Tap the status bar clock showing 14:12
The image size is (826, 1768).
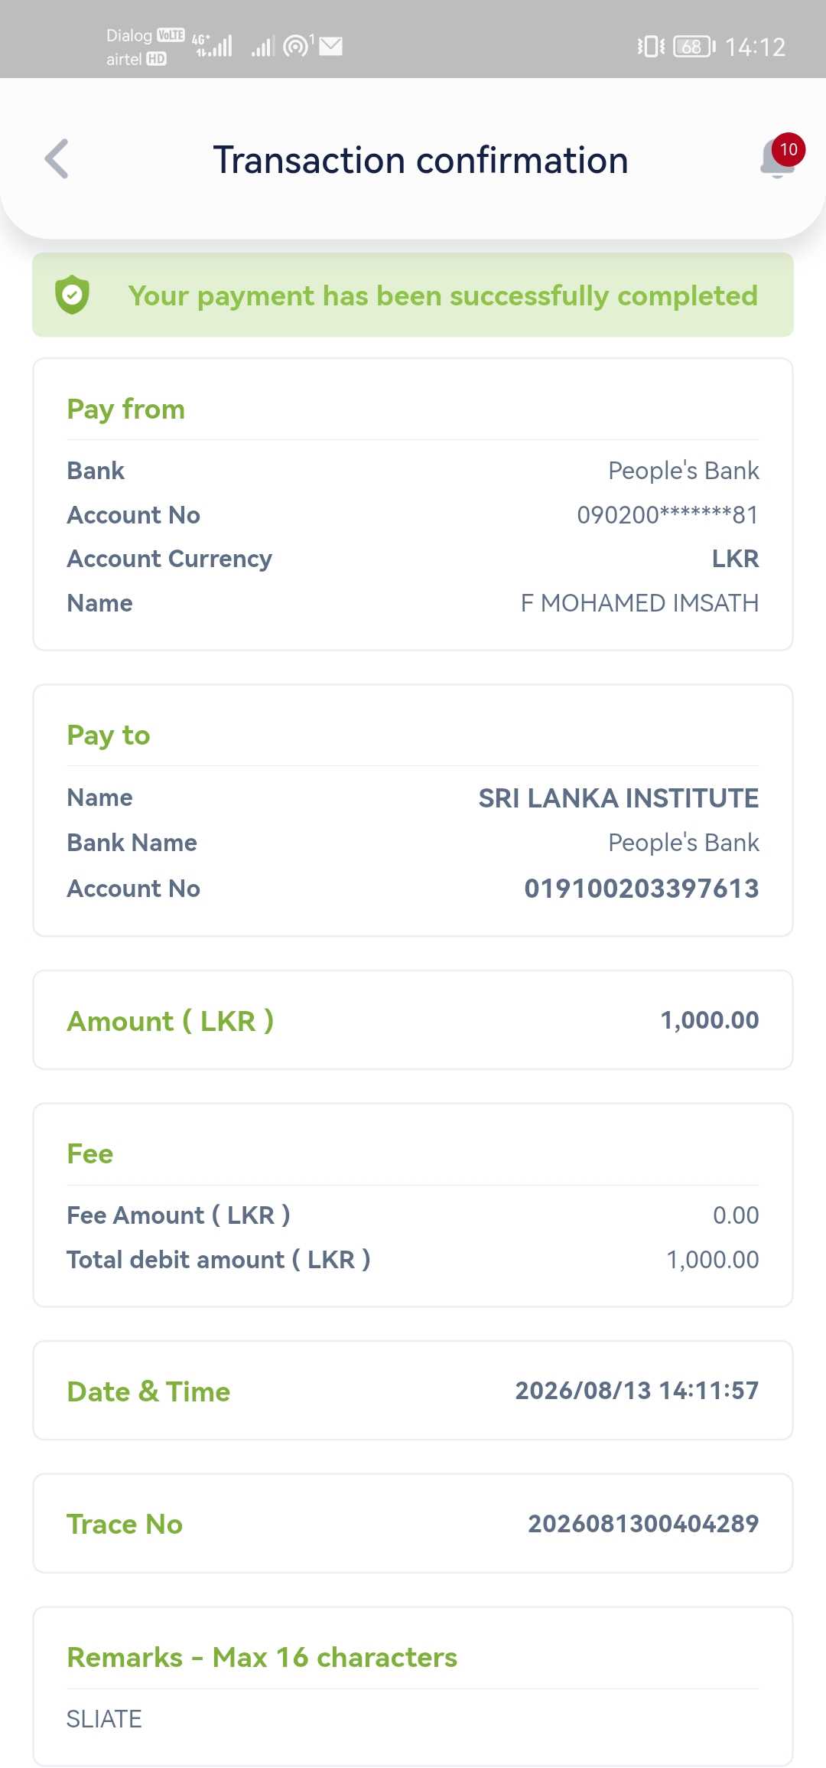click(x=755, y=47)
